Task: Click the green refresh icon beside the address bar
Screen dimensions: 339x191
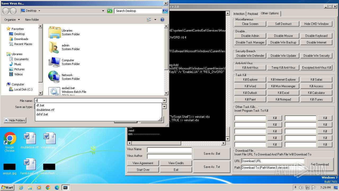Action: click(x=110, y=11)
